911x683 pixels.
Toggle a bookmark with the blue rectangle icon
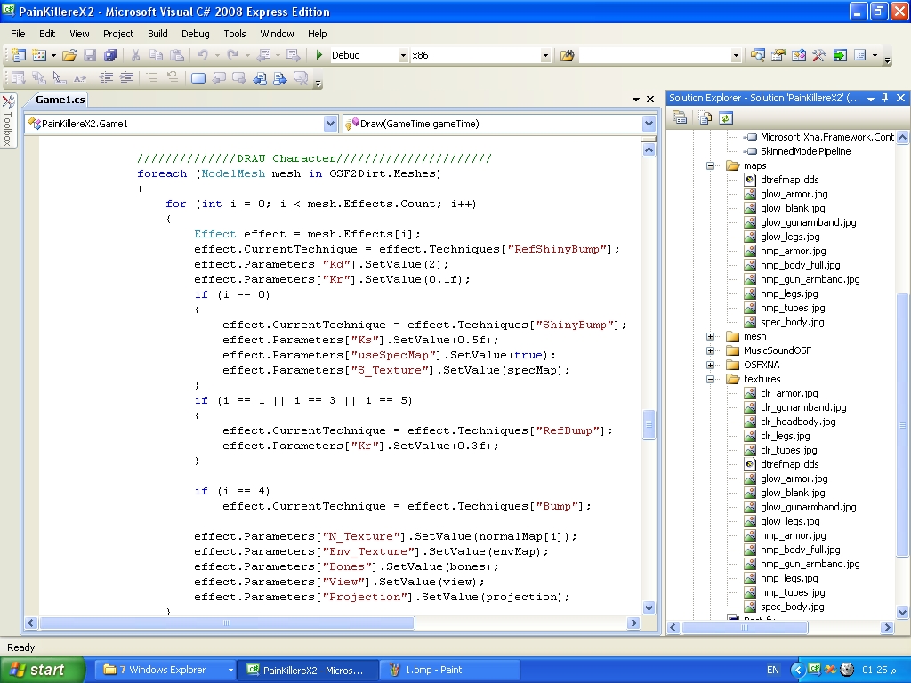[x=198, y=78]
